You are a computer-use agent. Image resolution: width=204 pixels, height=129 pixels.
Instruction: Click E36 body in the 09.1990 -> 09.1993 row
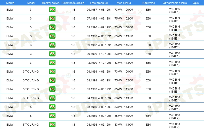pyautogui.click(x=148, y=27)
